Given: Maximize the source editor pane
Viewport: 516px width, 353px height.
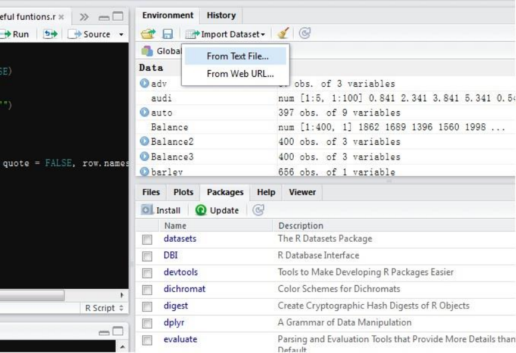Looking at the screenshot, I should coord(118,16).
